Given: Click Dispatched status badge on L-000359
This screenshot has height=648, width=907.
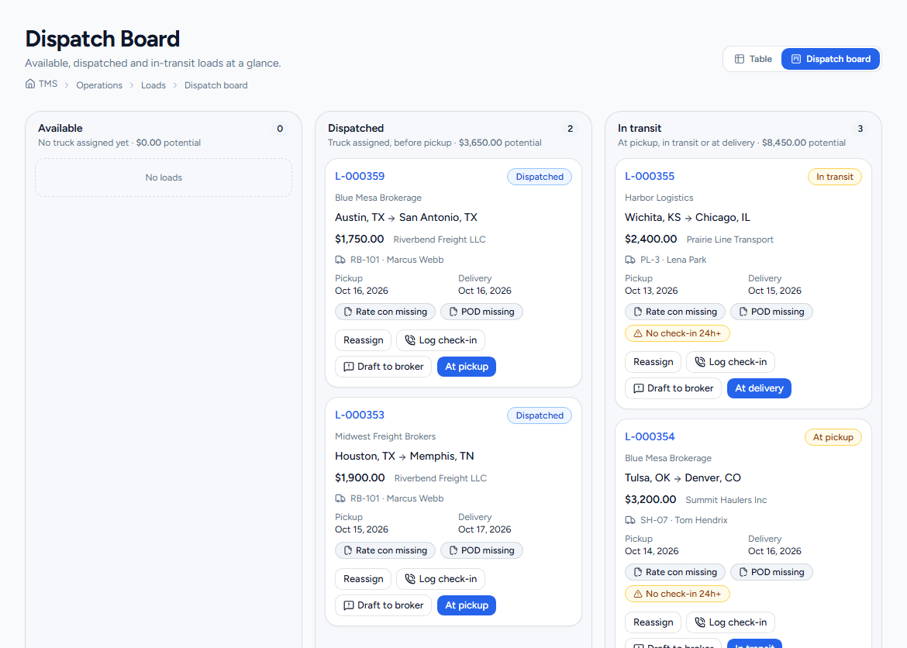Looking at the screenshot, I should (540, 177).
